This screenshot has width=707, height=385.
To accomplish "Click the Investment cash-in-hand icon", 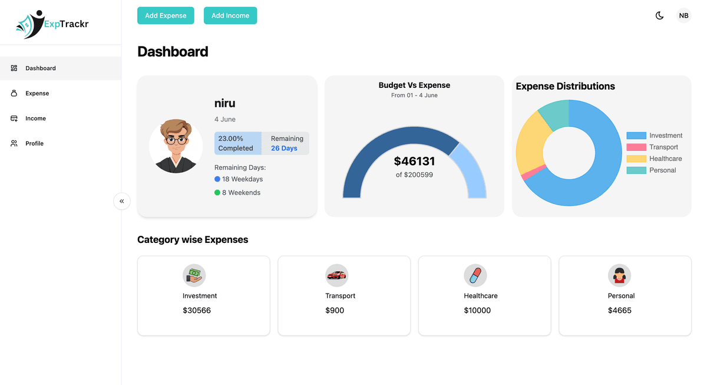I will pos(194,275).
